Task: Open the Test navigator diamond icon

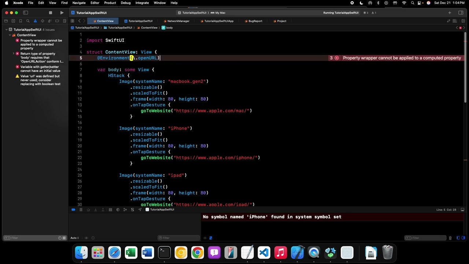Action: coord(43,21)
